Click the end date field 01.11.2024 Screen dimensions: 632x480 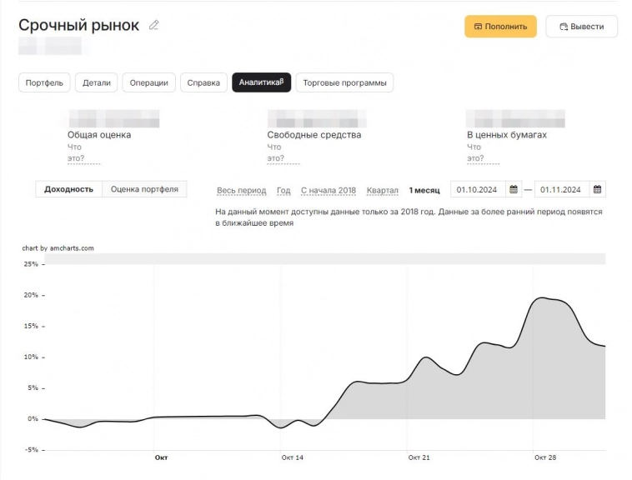[562, 189]
